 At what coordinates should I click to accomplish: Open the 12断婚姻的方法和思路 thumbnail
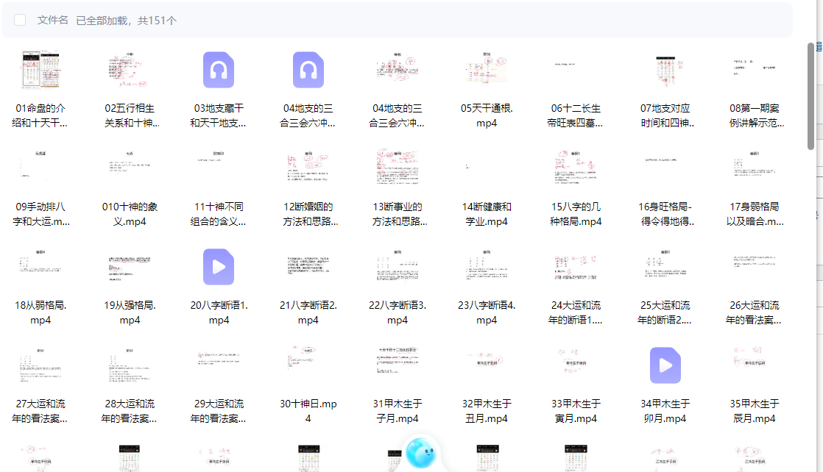coord(308,168)
